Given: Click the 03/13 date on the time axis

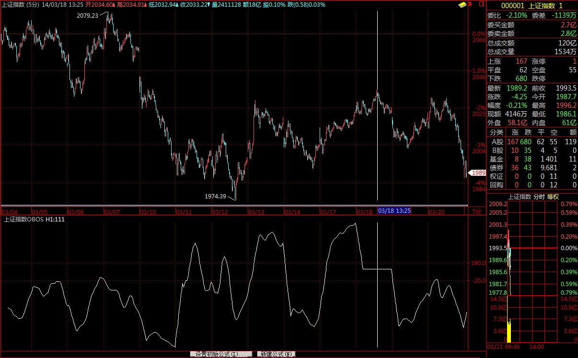Looking at the screenshot, I should pos(256,211).
